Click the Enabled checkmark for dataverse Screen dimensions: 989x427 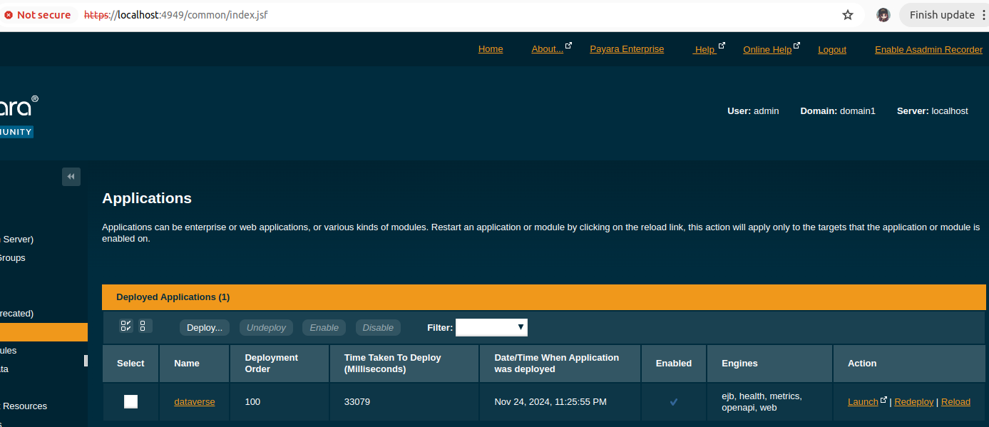[x=674, y=402]
